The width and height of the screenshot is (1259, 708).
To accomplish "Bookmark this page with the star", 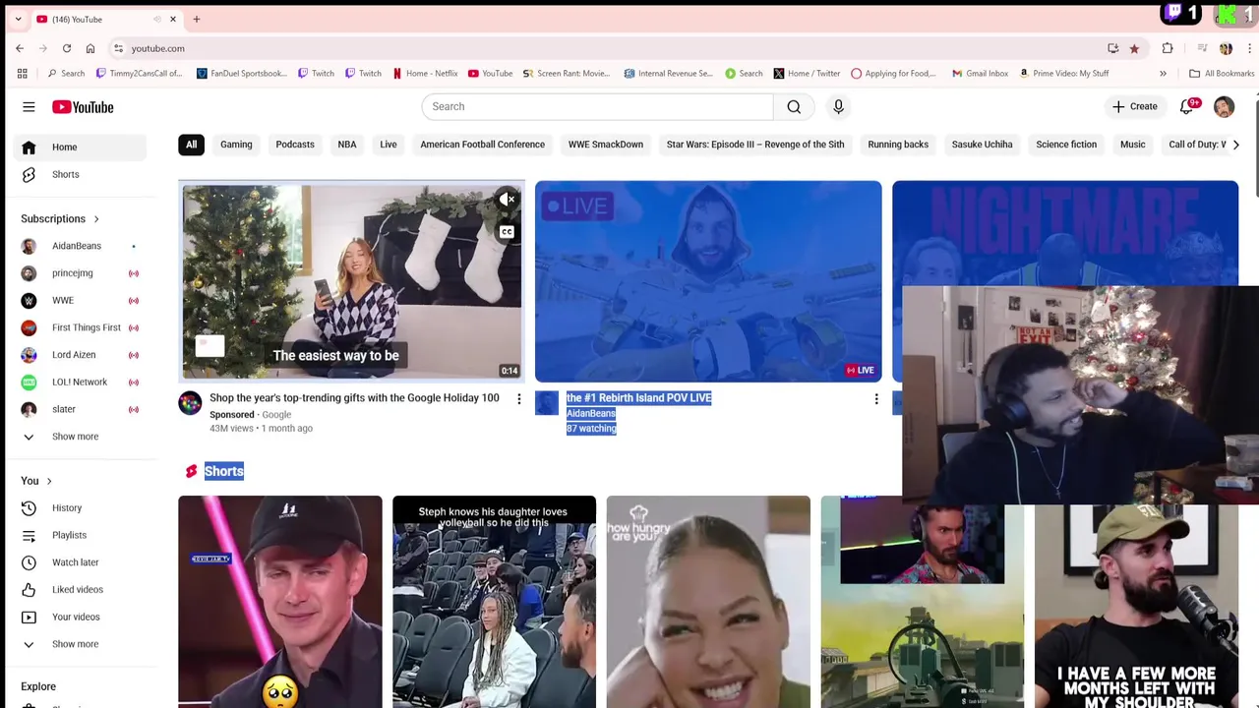I will (1134, 48).
